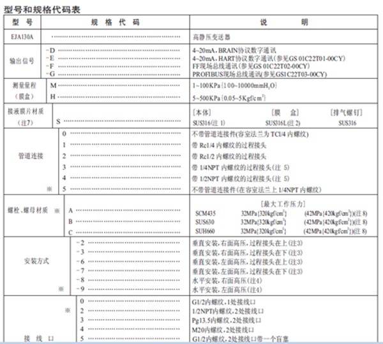Click the EJA130A model cell
383x344 pixels.
click(22, 37)
